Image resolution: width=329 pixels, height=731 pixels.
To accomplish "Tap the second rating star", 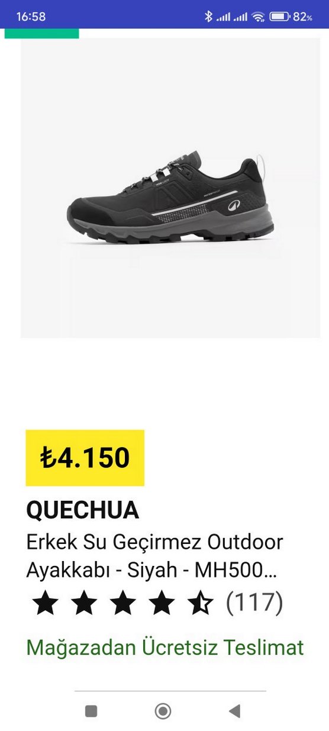I will point(84,604).
